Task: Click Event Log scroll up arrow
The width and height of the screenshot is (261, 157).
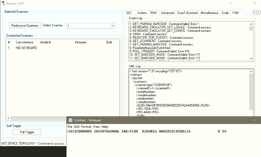Action: [251, 24]
